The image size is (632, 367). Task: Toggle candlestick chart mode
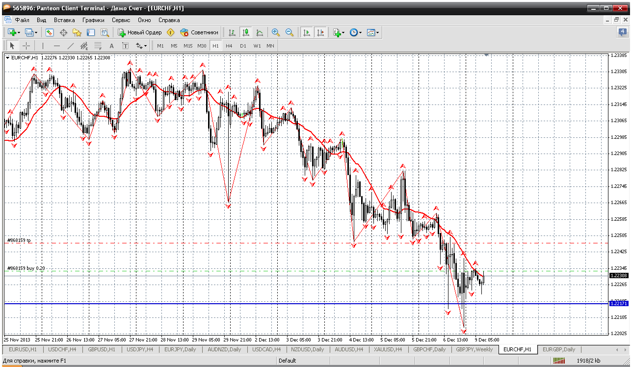click(x=245, y=32)
